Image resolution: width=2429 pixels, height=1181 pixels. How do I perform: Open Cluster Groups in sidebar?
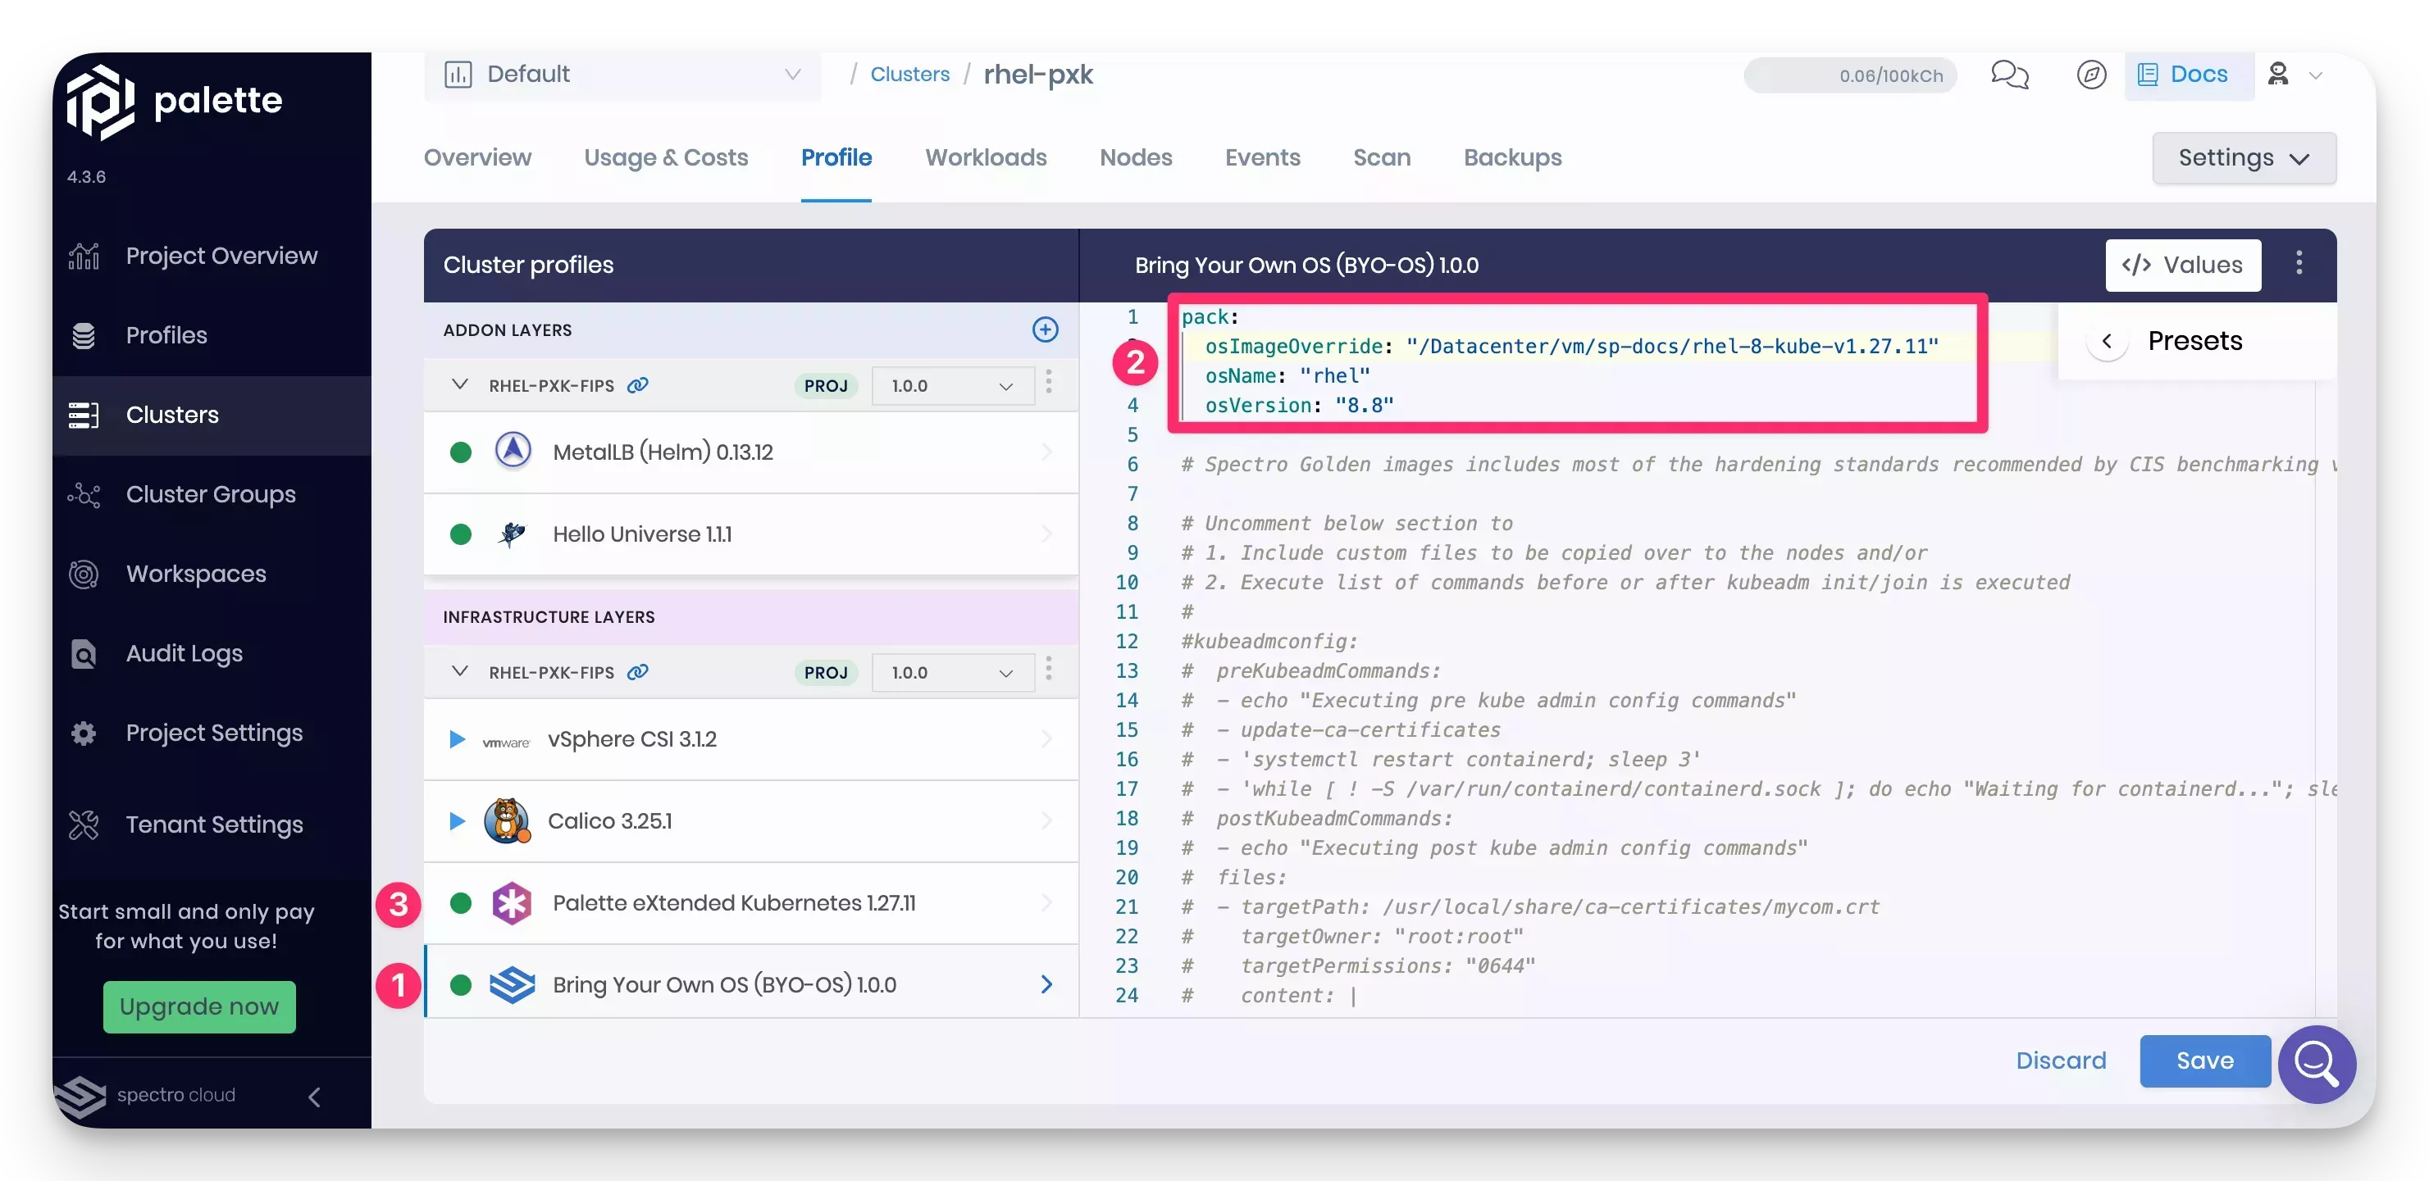(x=212, y=494)
